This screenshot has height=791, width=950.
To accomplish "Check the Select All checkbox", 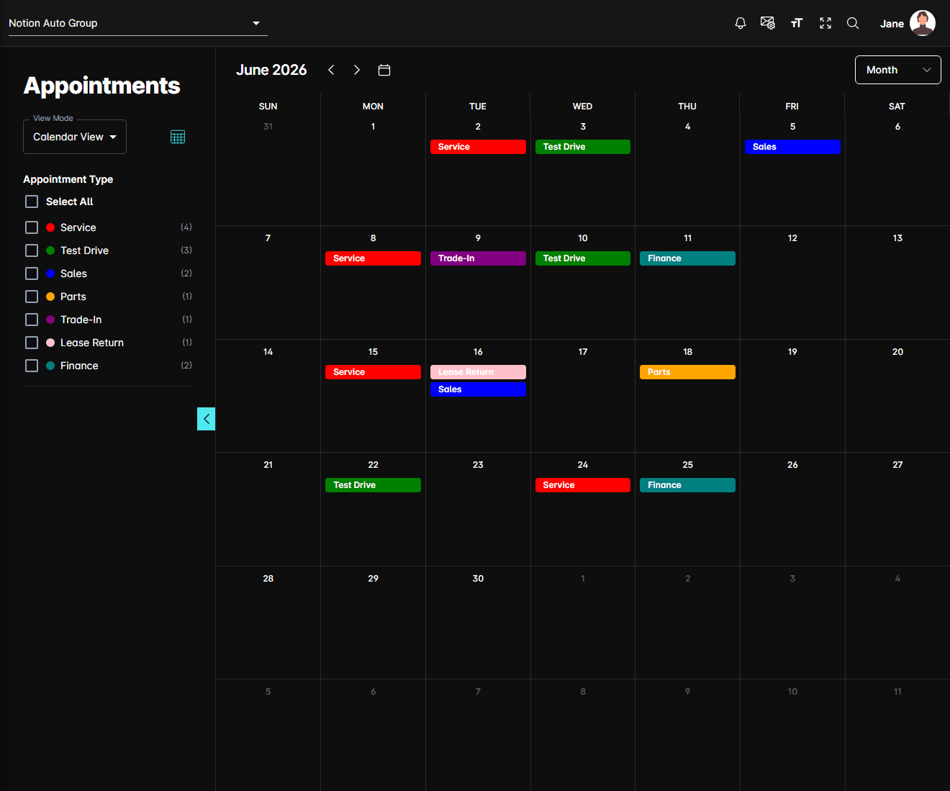I will [x=32, y=202].
